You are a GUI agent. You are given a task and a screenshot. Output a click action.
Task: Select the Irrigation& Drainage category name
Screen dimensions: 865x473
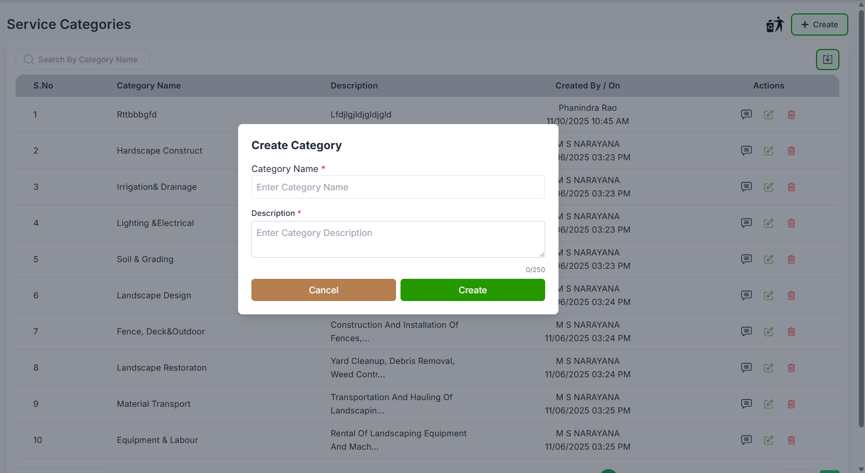coord(157,187)
